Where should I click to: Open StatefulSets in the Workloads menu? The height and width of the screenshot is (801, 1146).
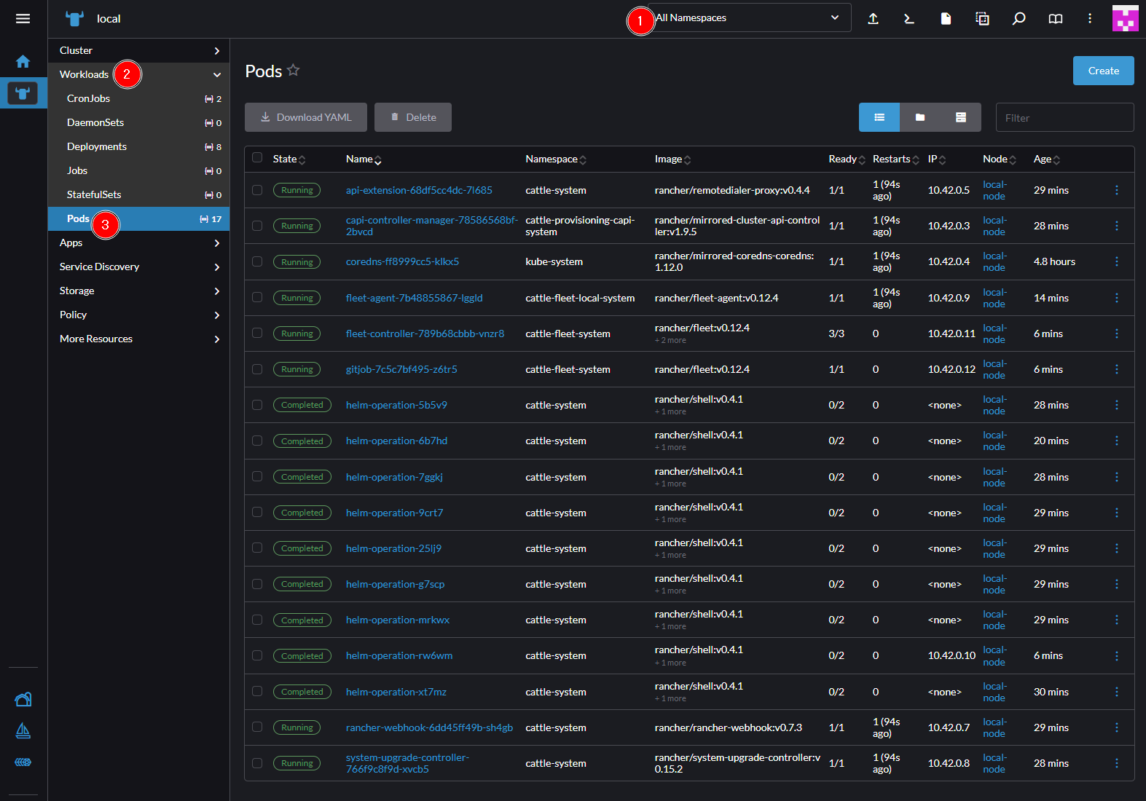[x=139, y=194]
